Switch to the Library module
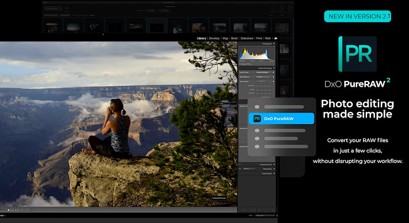The height and width of the screenshot is (223, 409). coord(201,38)
